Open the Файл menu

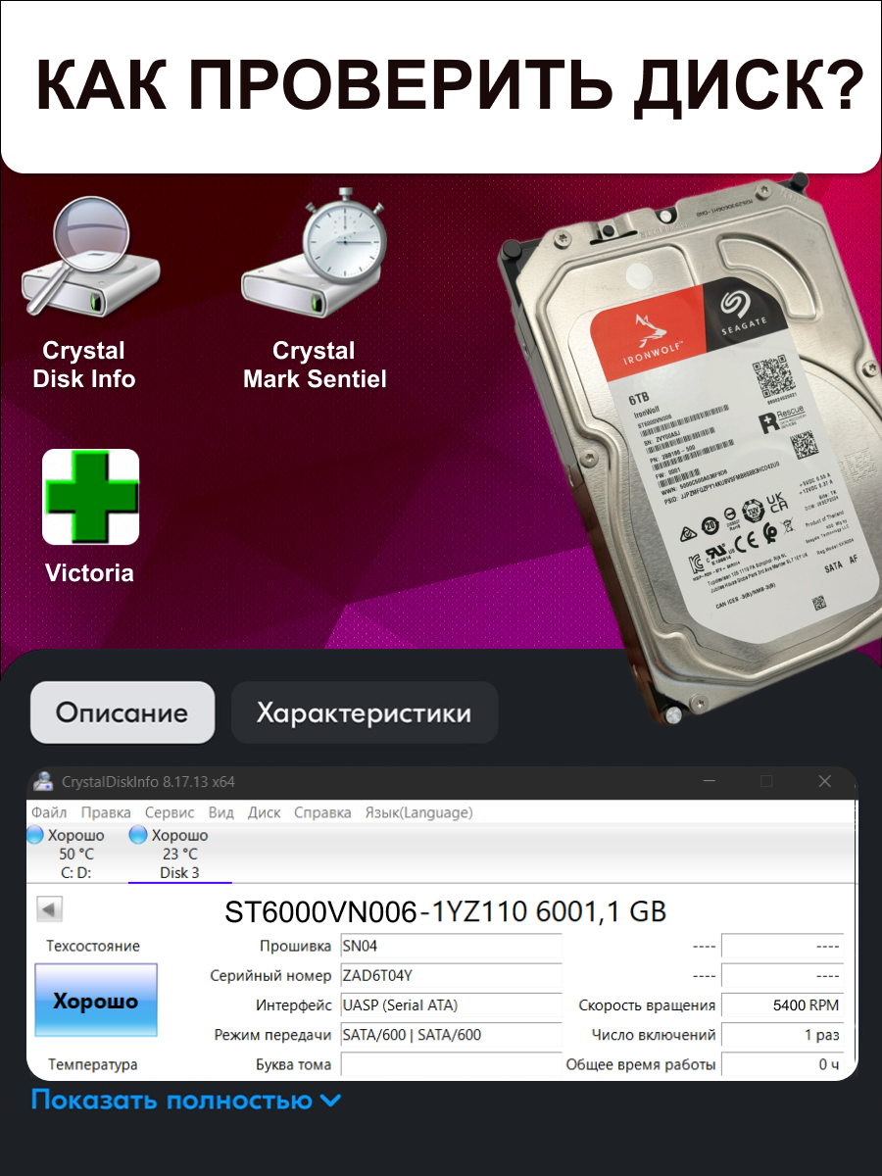[49, 812]
